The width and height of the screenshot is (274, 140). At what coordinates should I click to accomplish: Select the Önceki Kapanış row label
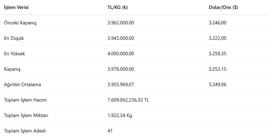[x=20, y=23]
